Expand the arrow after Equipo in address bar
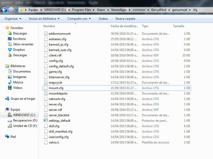Screen dimensions: 213x159 tap(41, 10)
